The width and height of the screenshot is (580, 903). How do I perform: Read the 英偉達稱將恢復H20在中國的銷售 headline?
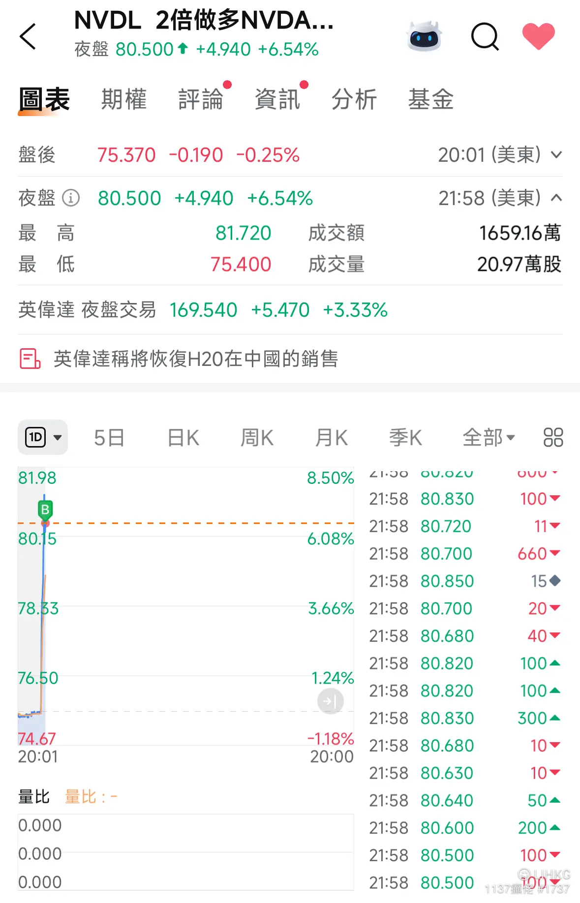tap(196, 359)
